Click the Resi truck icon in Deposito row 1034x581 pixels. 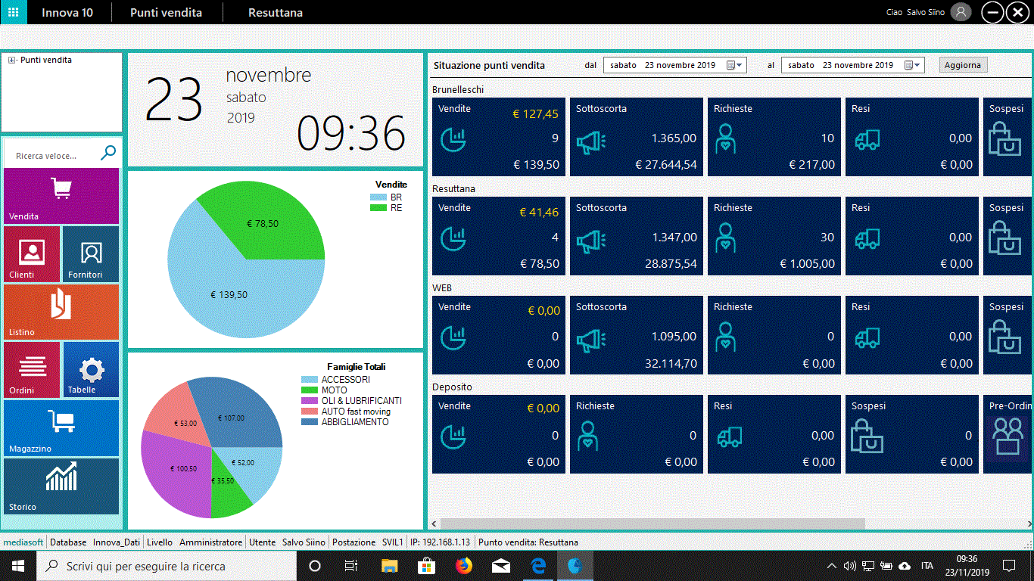[730, 437]
